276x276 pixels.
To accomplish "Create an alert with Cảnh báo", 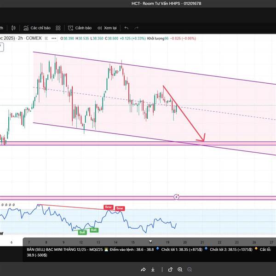I will coord(80,28).
